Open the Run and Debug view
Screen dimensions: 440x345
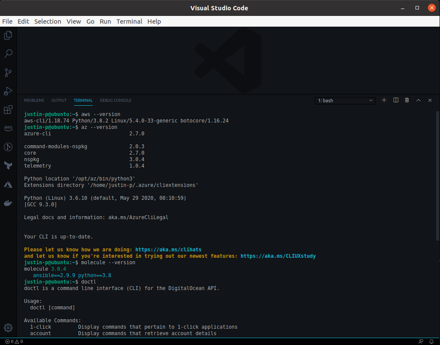coord(8,91)
